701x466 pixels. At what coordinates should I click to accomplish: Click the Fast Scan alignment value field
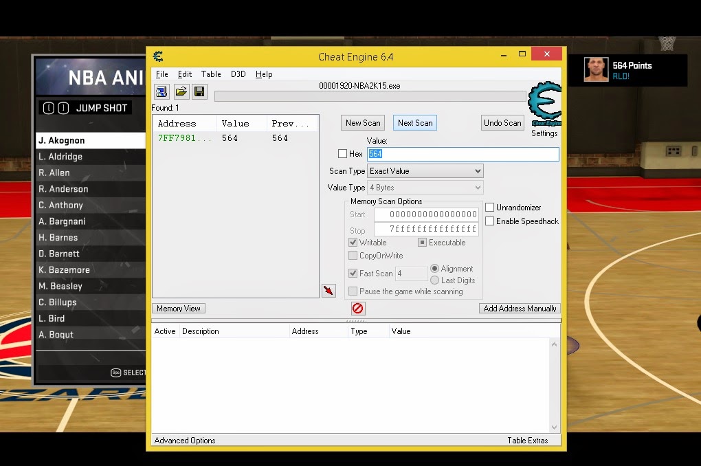411,274
